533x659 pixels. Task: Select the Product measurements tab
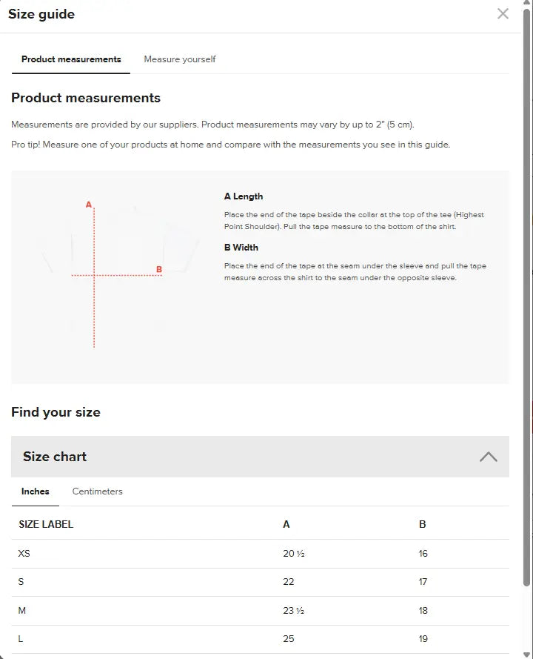pos(71,59)
